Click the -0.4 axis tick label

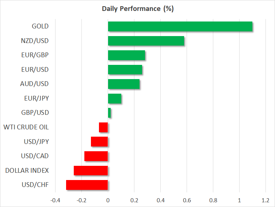(55, 200)
